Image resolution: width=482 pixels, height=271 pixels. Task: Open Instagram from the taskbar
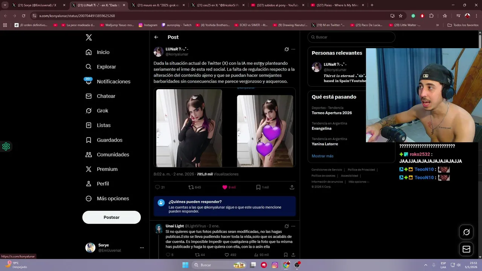pyautogui.click(x=275, y=265)
